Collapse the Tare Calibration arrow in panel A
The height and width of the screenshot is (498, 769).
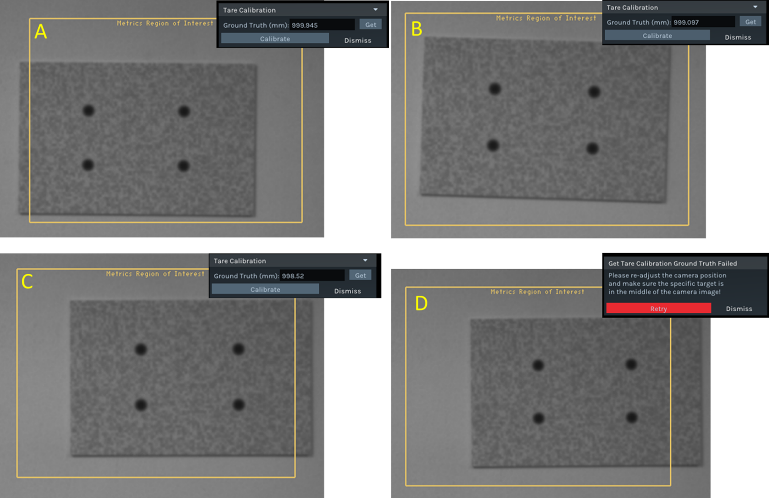pyautogui.click(x=375, y=10)
